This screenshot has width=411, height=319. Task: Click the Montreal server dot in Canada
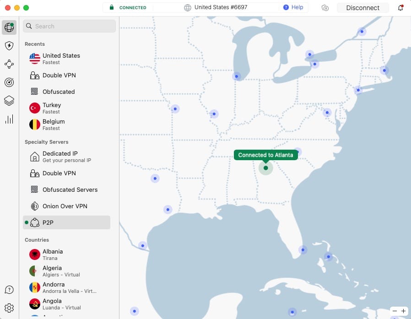pos(362,32)
